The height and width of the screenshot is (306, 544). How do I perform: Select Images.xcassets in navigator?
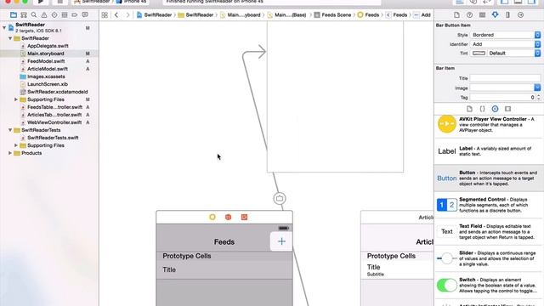point(46,76)
